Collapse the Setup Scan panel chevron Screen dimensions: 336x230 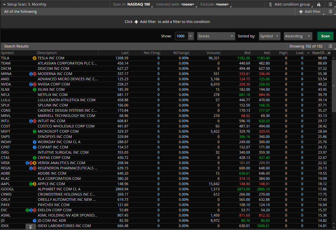(x=4, y=5)
